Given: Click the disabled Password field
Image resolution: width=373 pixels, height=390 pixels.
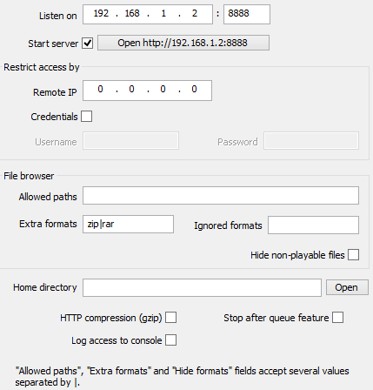Looking at the screenshot, I should pyautogui.click(x=311, y=141).
